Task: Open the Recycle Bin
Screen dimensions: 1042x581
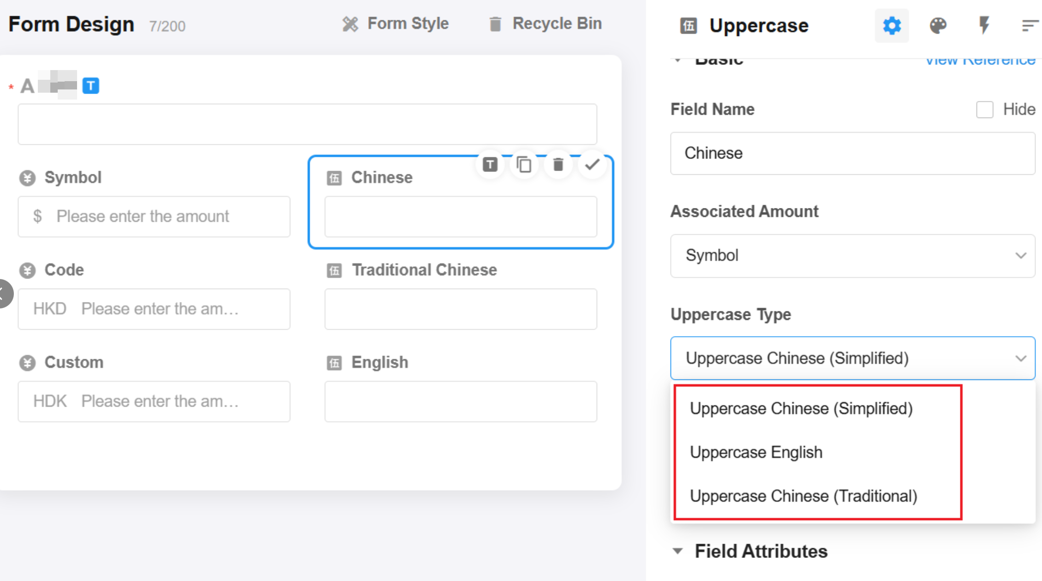Action: point(545,24)
